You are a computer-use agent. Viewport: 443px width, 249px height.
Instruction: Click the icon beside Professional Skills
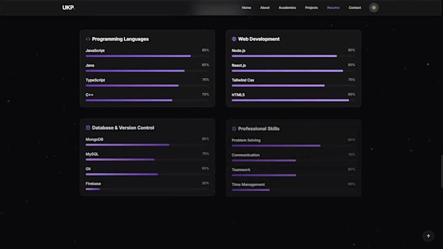click(x=234, y=129)
